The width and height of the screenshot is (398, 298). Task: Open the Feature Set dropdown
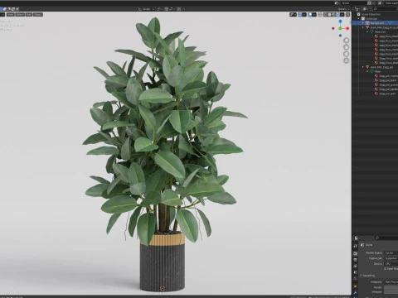point(391,258)
